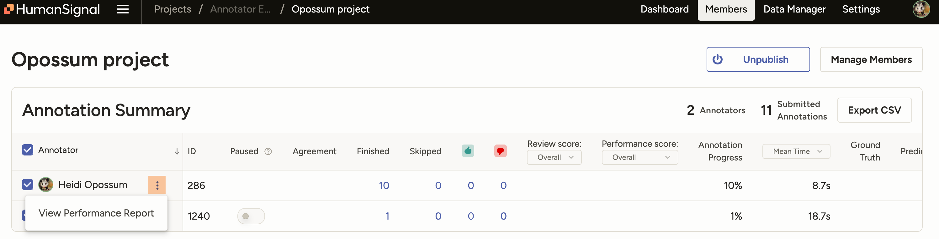Open the hamburger navigation menu

click(123, 9)
